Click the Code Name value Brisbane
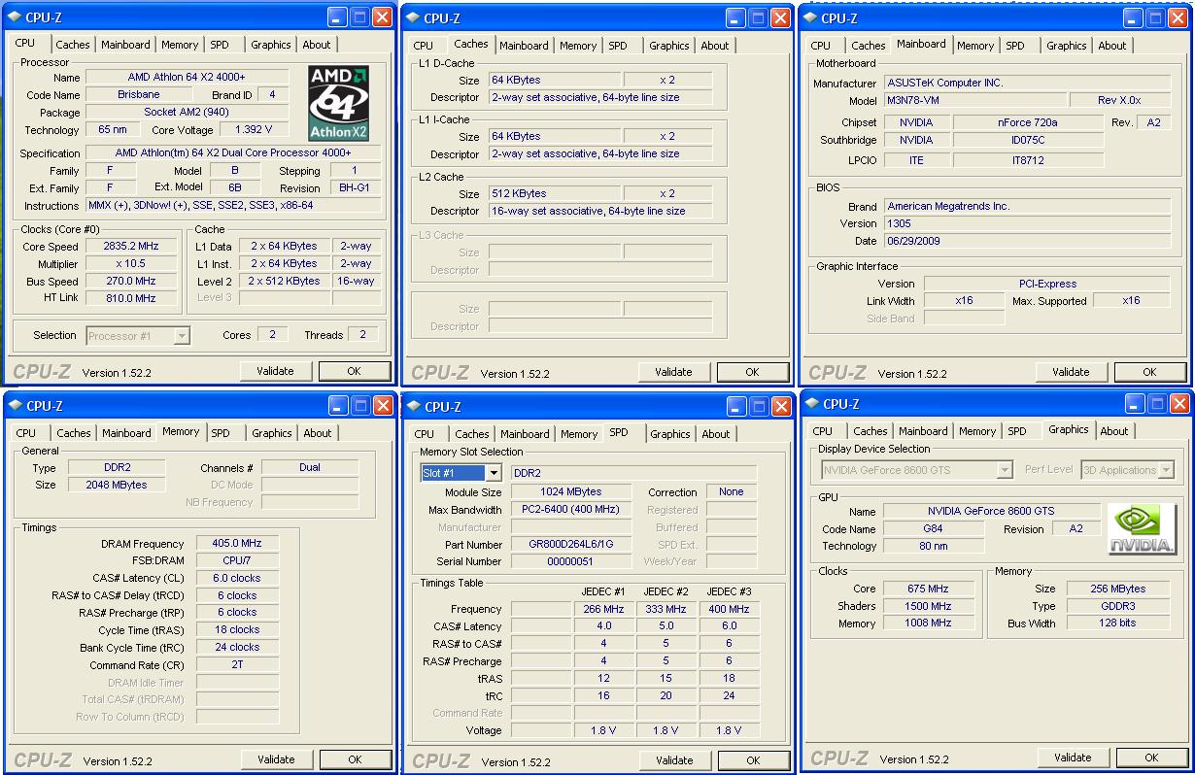The height and width of the screenshot is (775, 1195). click(139, 95)
